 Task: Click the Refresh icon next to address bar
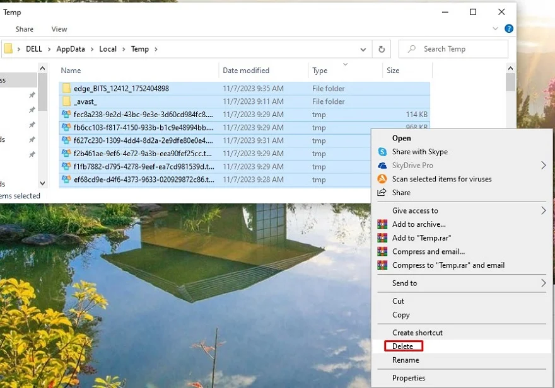(x=381, y=49)
